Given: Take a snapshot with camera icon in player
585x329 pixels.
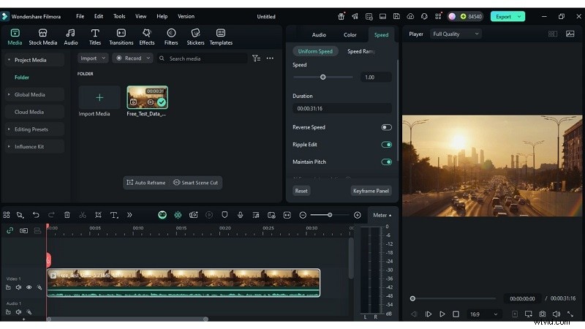Looking at the screenshot, I should click(x=542, y=314).
